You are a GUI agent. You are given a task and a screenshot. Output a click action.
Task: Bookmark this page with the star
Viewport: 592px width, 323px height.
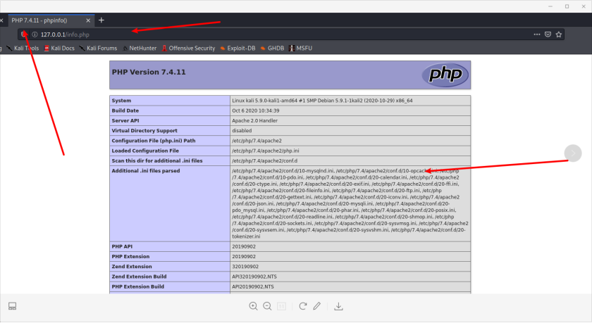point(559,34)
